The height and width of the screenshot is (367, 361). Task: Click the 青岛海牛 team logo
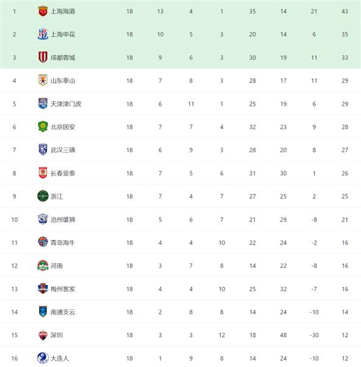click(43, 242)
